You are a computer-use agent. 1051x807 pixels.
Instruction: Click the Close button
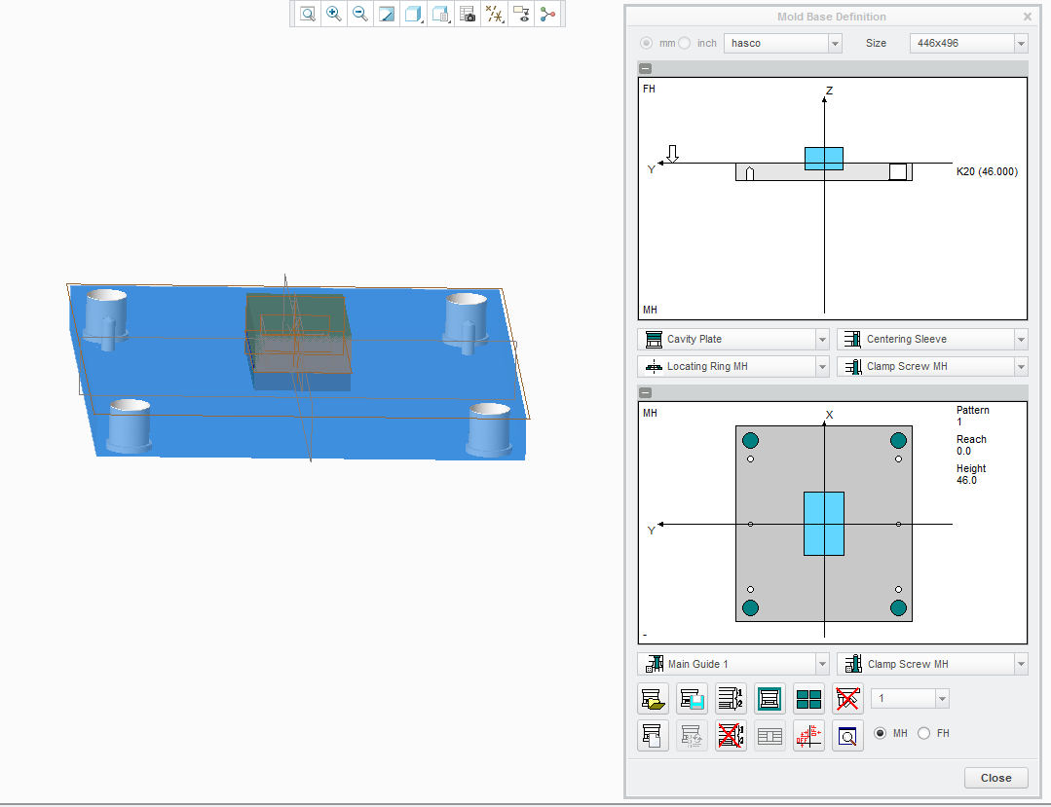[995, 778]
